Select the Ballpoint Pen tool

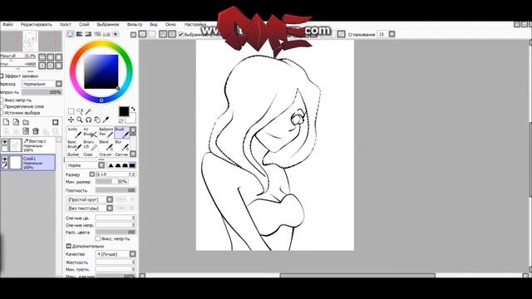pos(106,133)
